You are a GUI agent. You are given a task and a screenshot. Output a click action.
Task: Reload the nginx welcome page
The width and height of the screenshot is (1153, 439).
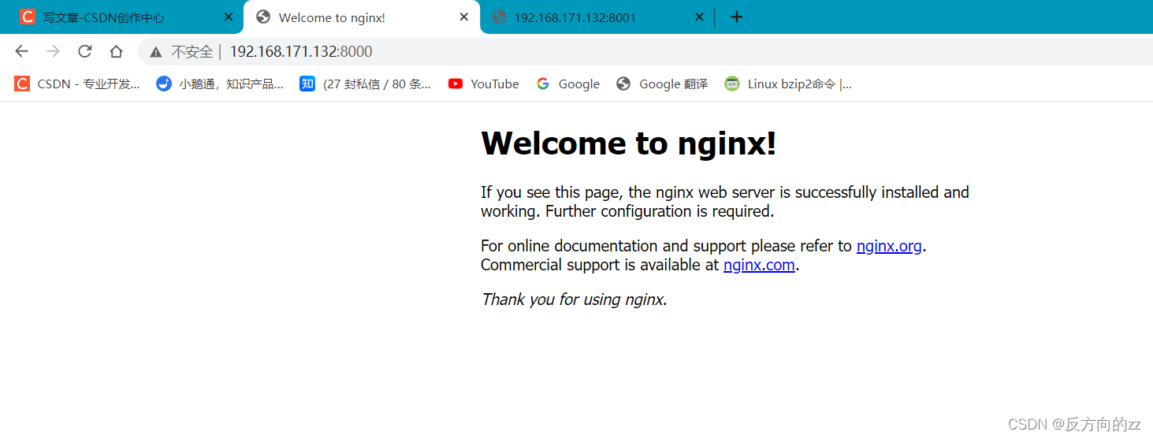coord(84,51)
